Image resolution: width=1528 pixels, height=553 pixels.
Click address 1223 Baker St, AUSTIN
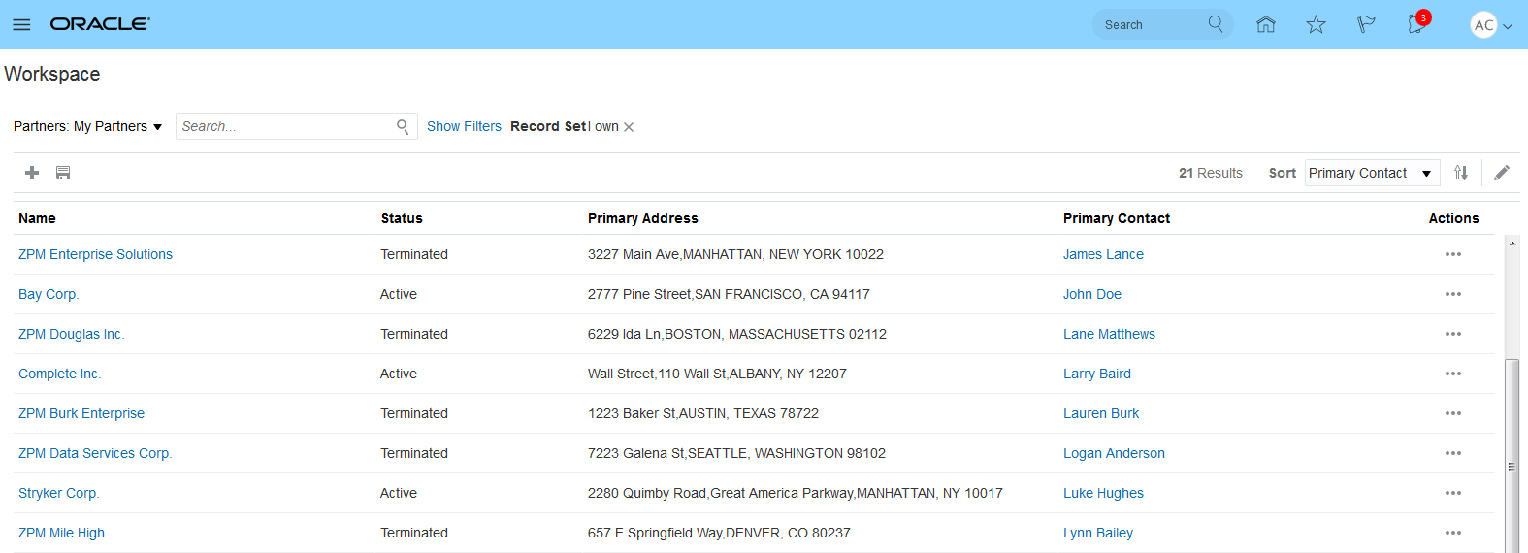[703, 413]
